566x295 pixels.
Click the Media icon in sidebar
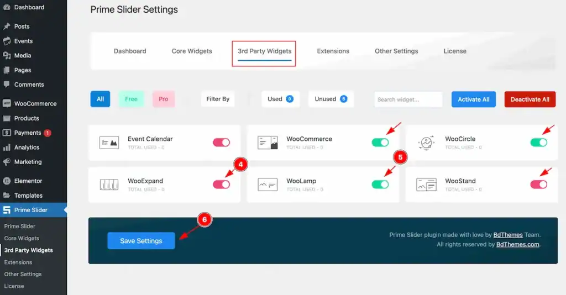pyautogui.click(x=7, y=56)
